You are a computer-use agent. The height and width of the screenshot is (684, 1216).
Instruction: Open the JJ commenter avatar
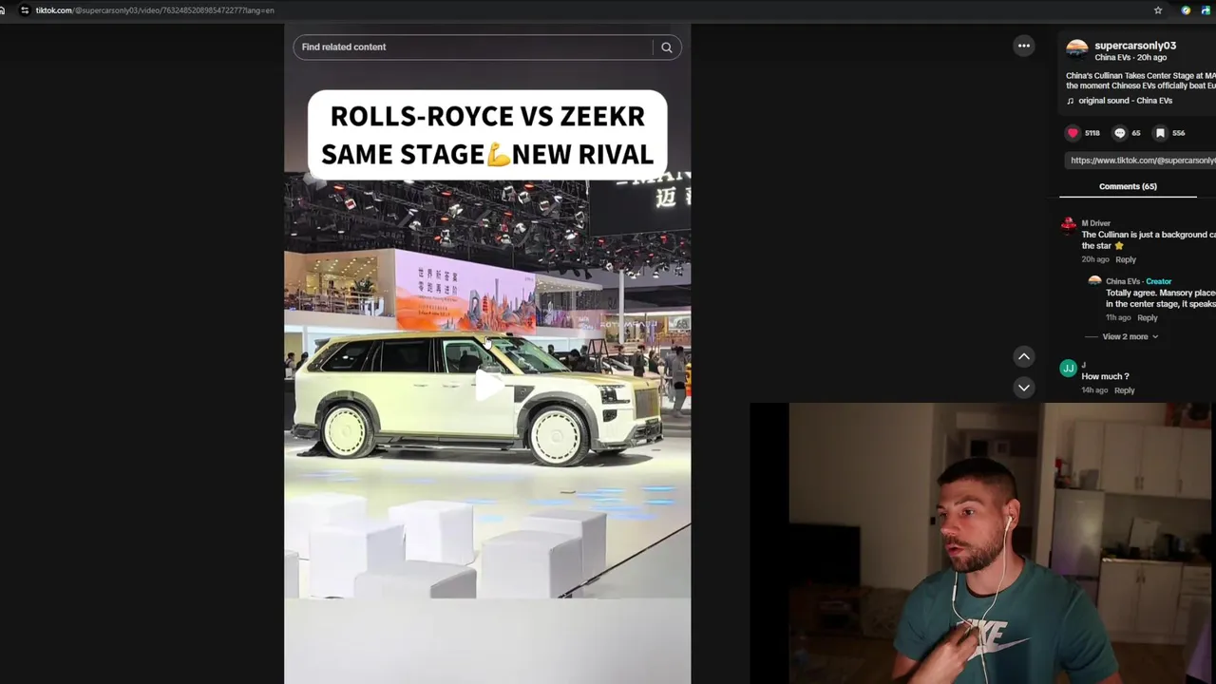pyautogui.click(x=1069, y=369)
